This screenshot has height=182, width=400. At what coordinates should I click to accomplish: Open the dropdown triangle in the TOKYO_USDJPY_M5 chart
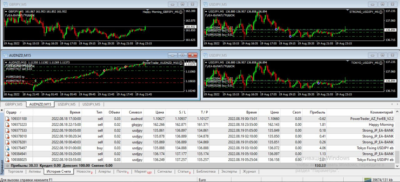pos(206,62)
